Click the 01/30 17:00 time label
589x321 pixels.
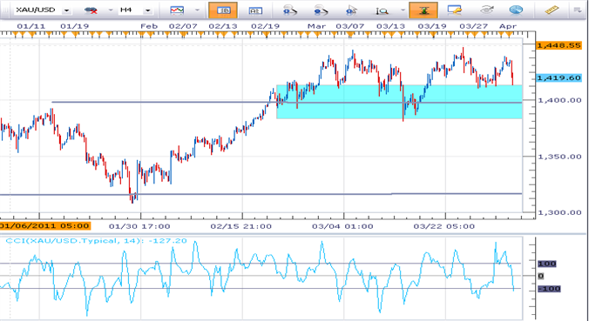(139, 226)
